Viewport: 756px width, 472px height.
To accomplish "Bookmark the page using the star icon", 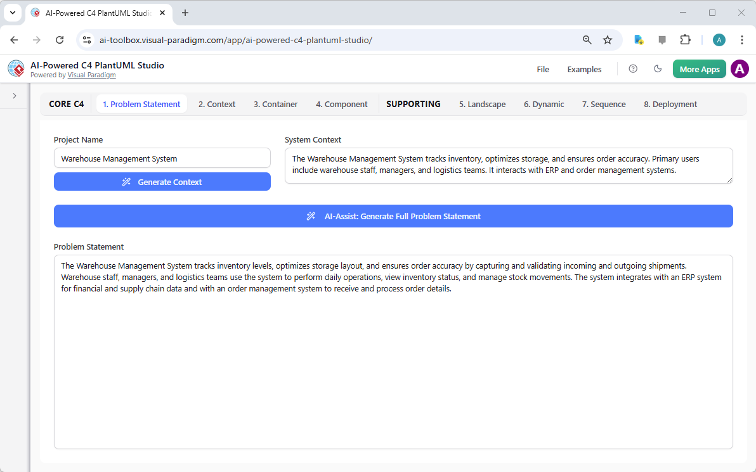I will point(608,39).
